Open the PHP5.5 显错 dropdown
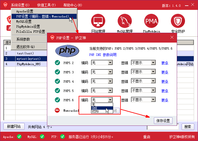This screenshot has height=141, width=198. 153,91
